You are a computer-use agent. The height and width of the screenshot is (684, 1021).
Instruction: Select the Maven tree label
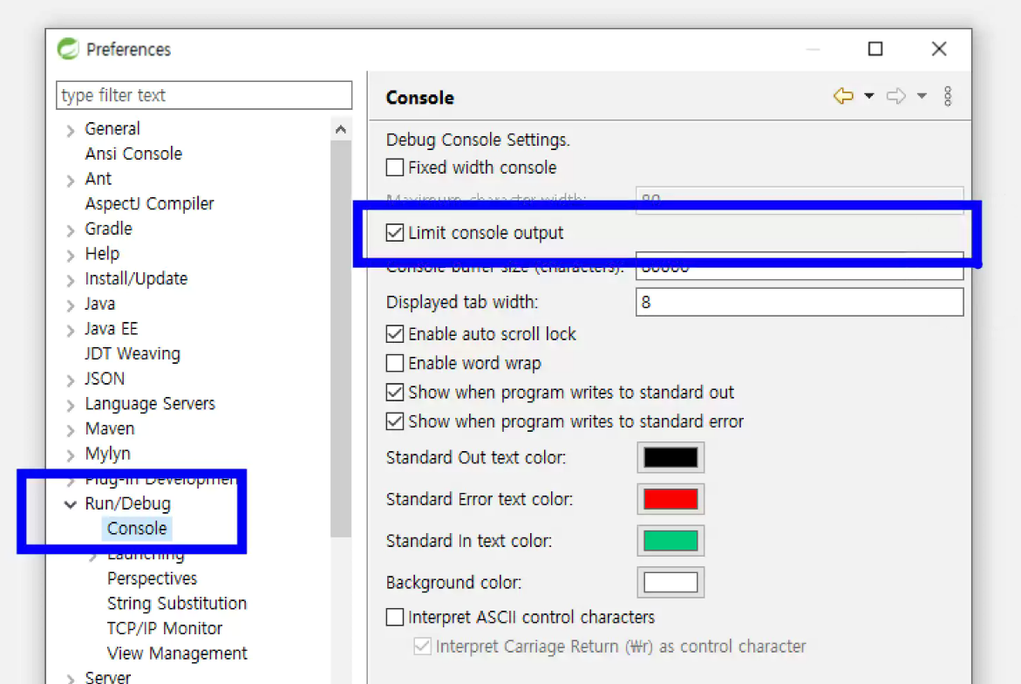[x=109, y=428]
